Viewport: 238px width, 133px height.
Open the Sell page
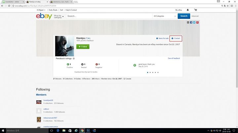pyautogui.click(x=61, y=10)
